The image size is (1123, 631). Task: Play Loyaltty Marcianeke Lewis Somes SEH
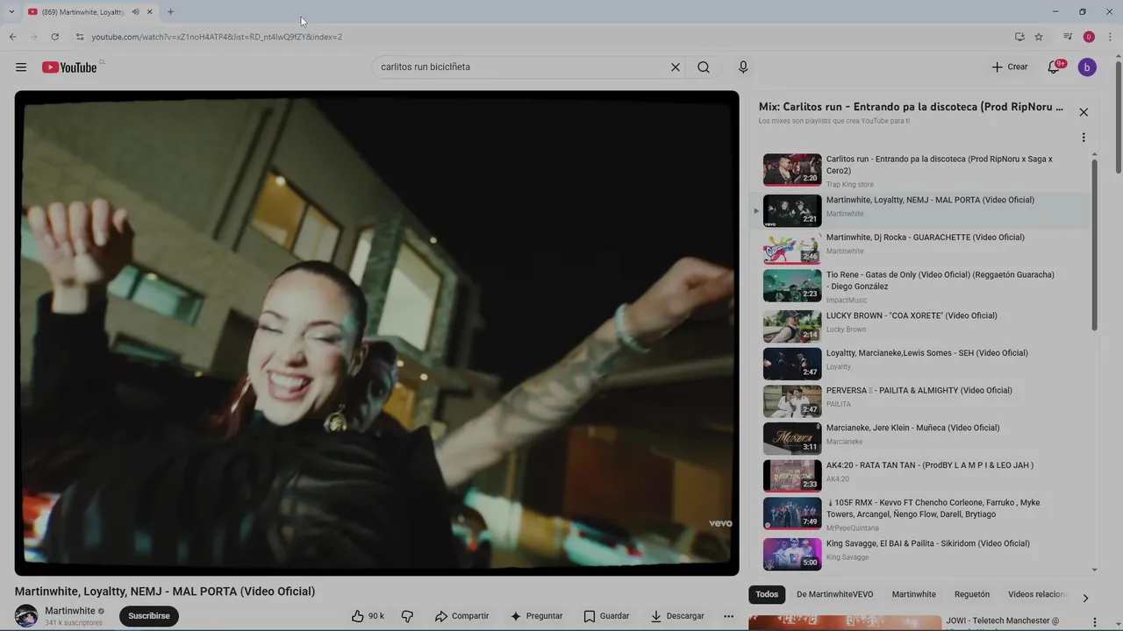click(919, 363)
